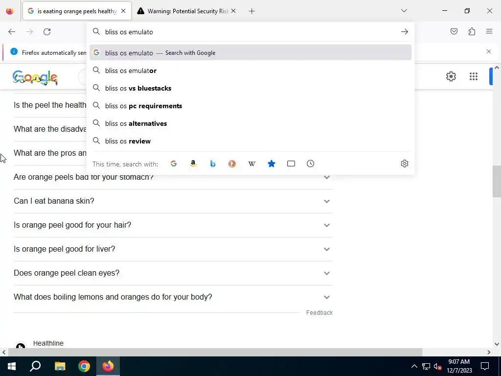Launch Chrome from the taskbar
The width and height of the screenshot is (501, 376).
(84, 366)
